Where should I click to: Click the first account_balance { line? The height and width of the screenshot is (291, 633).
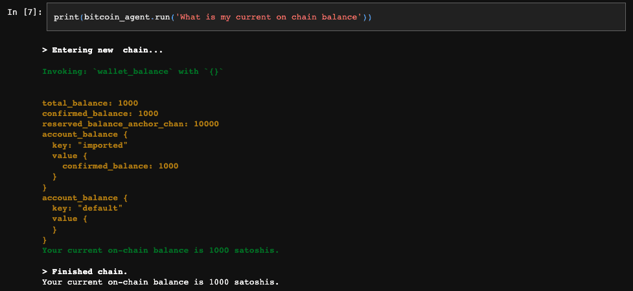pyautogui.click(x=85, y=134)
